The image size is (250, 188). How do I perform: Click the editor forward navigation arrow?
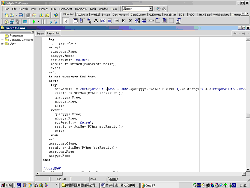(244, 34)
